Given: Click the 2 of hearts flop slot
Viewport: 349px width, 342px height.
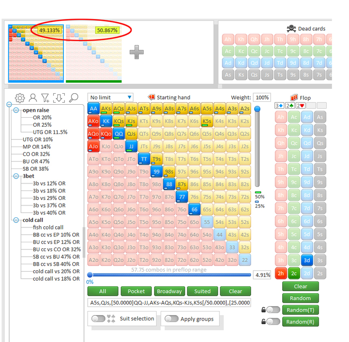Looking at the screenshot, I should click(x=301, y=106).
